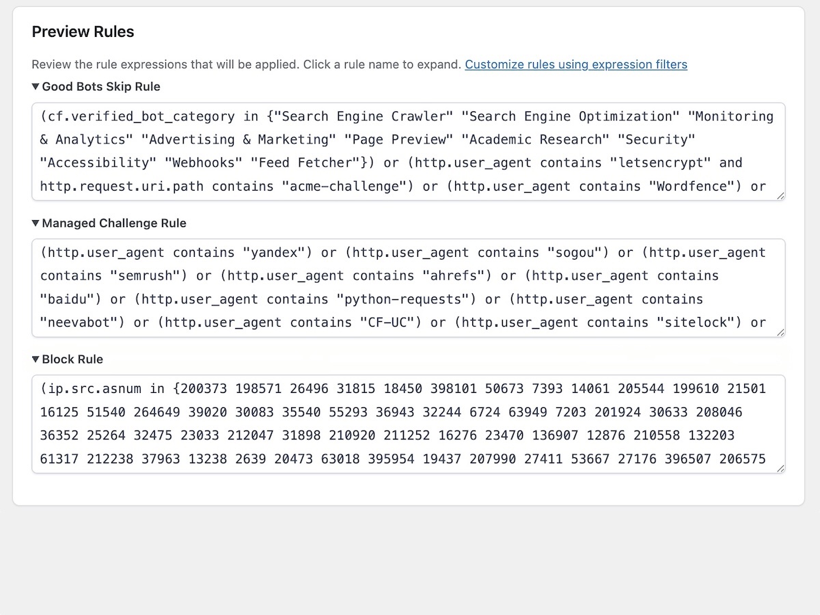This screenshot has width=820, height=615.
Task: Place cursor in Managed Challenge expression field
Action: (410, 287)
